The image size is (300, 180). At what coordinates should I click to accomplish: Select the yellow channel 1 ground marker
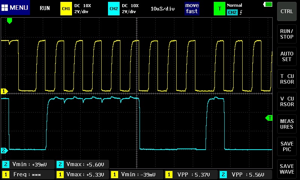point(4,91)
